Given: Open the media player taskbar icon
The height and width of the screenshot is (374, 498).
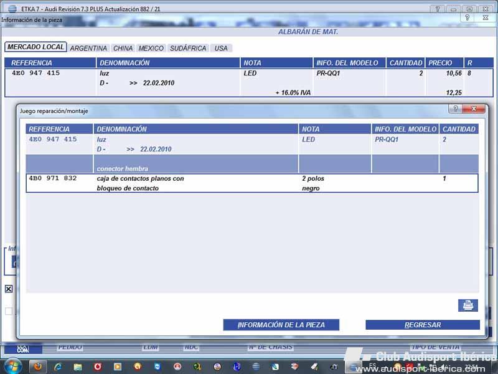Looking at the screenshot, I should tap(118, 367).
